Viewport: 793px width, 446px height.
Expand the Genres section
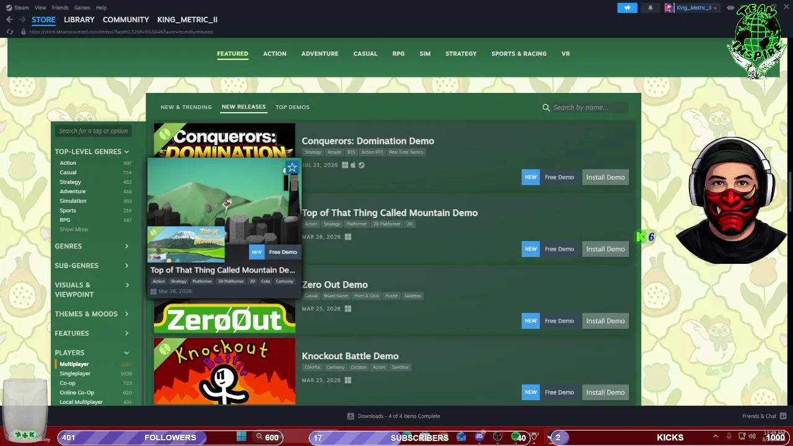(x=92, y=246)
